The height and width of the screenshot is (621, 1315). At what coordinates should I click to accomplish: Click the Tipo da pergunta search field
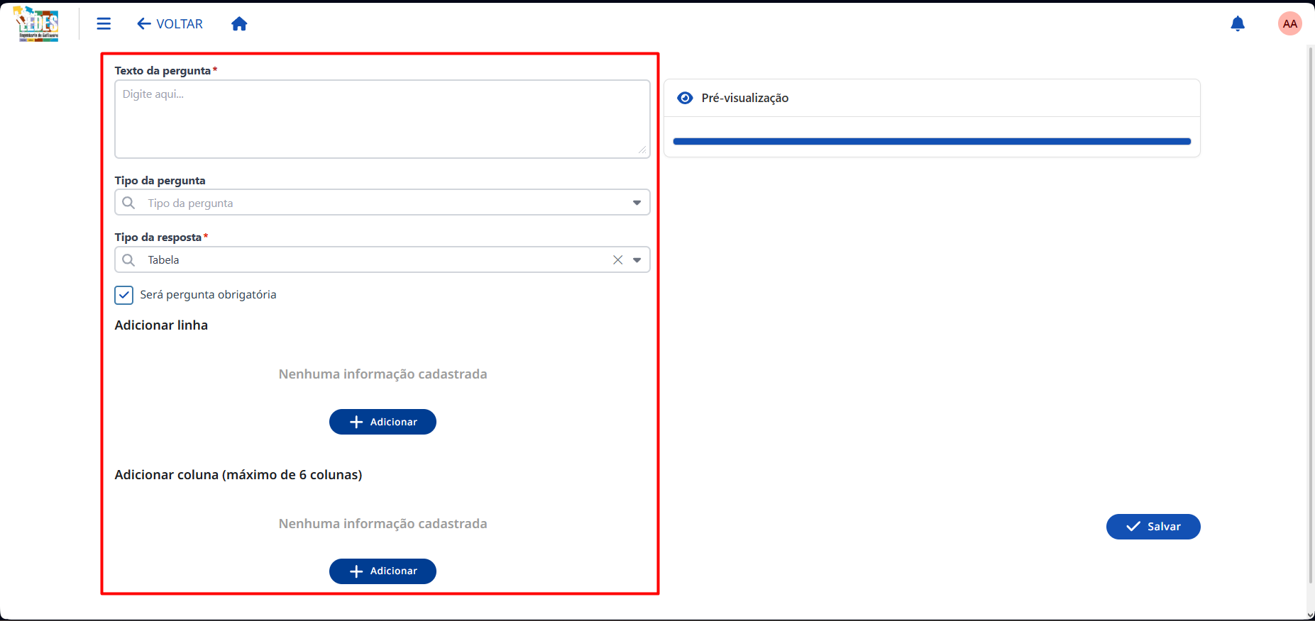383,203
